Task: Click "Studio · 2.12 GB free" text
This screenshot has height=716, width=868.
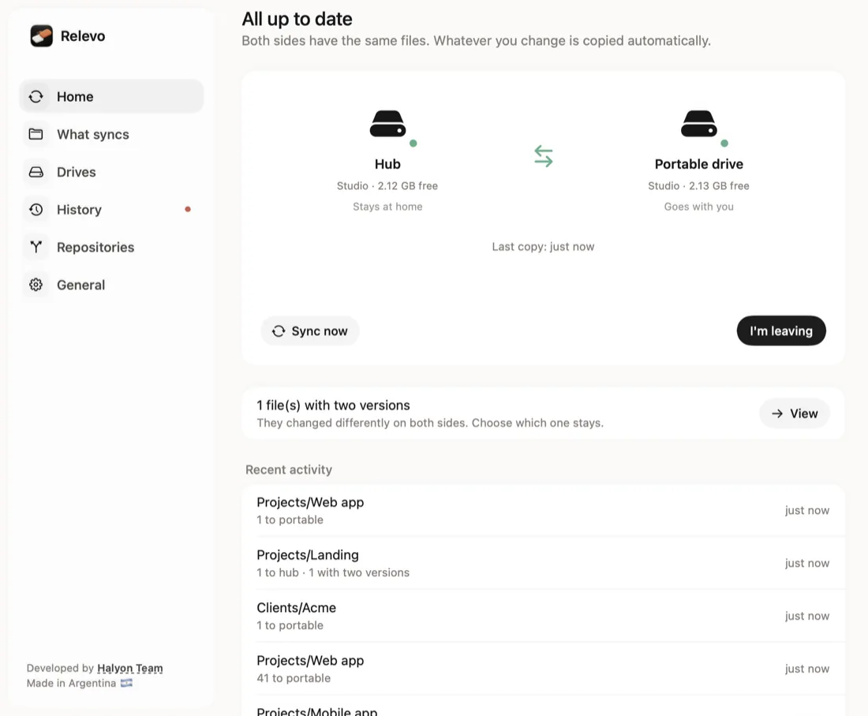Action: (x=387, y=186)
